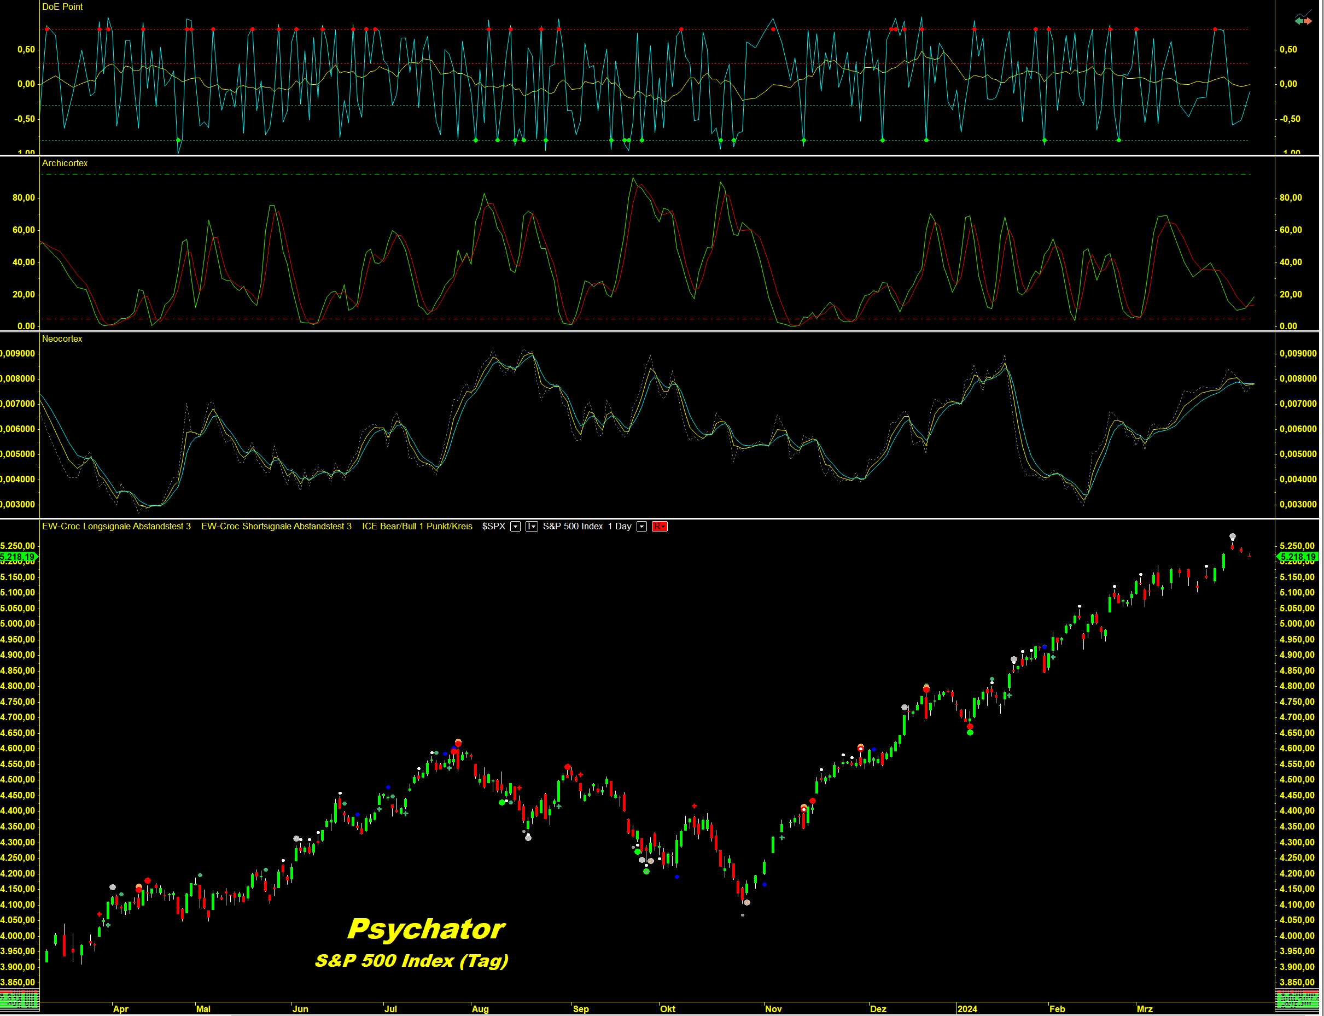
Task: Open the 1 Day timeframe dropdown
Action: coord(641,527)
